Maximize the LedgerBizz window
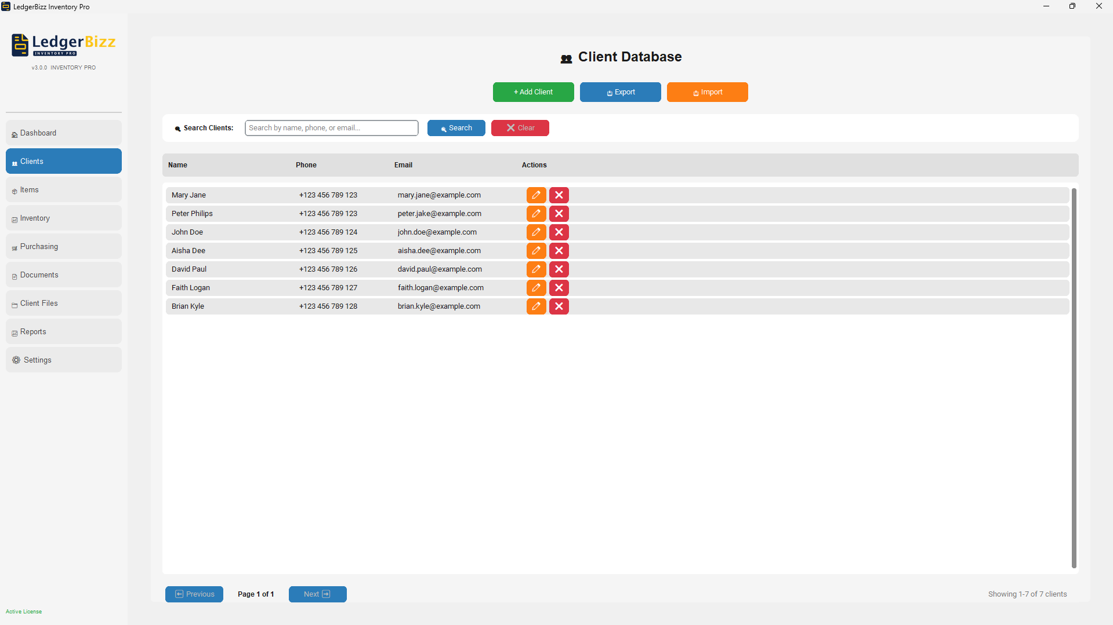1113x625 pixels. tap(1072, 6)
